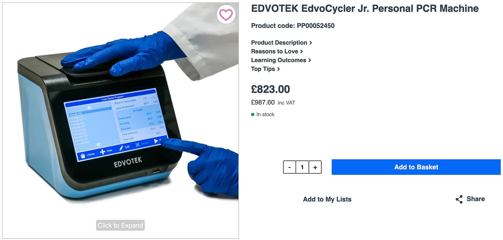Click the Home icon on the pictured device screen
Image resolution: width=503 pixels, height=240 pixels.
(x=83, y=156)
